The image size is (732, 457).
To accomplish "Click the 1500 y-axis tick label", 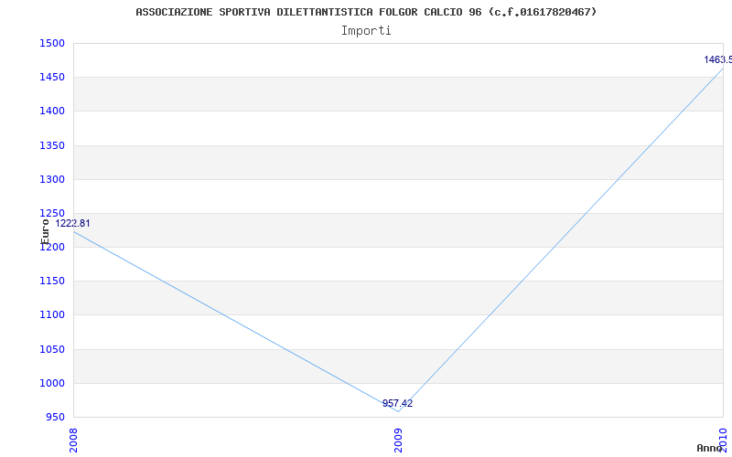I will [52, 43].
